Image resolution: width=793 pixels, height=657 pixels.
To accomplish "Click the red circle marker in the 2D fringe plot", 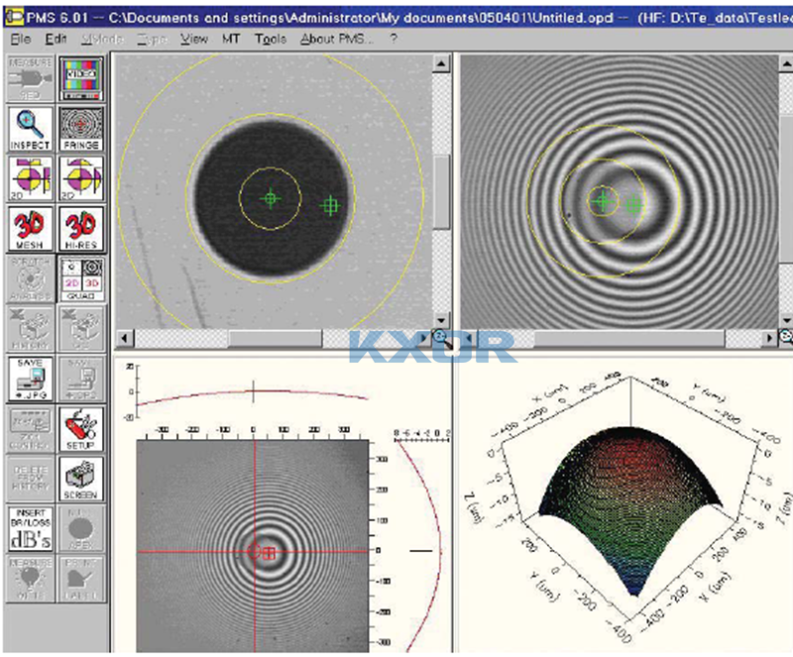I will [254, 551].
